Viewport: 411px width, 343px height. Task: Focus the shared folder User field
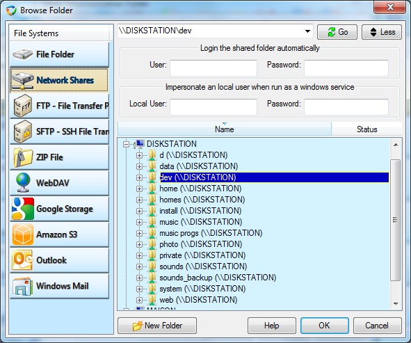click(x=213, y=68)
